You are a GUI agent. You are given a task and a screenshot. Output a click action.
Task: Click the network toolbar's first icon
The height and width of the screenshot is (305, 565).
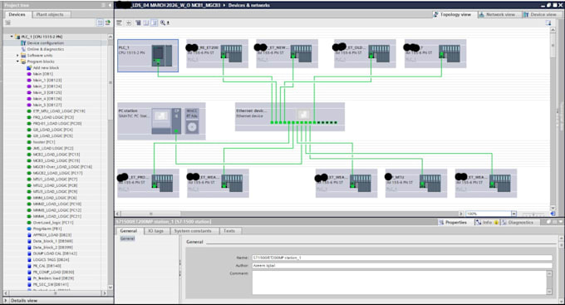[120, 22]
